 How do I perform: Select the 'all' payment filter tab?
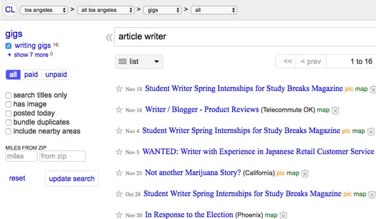click(13, 75)
